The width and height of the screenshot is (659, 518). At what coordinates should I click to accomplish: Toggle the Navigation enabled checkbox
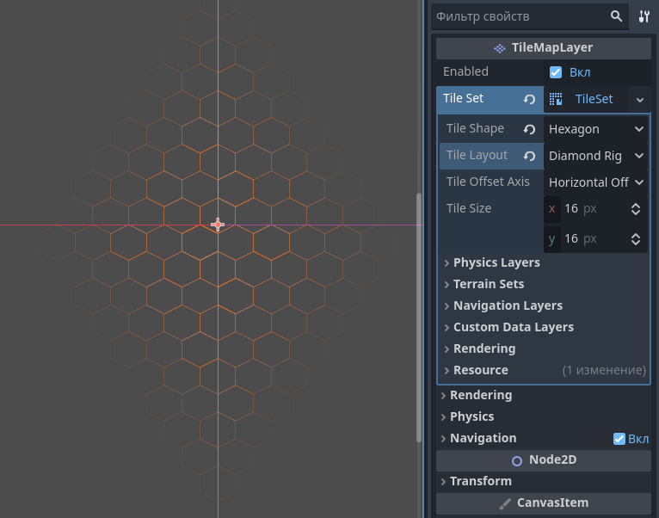[619, 439]
